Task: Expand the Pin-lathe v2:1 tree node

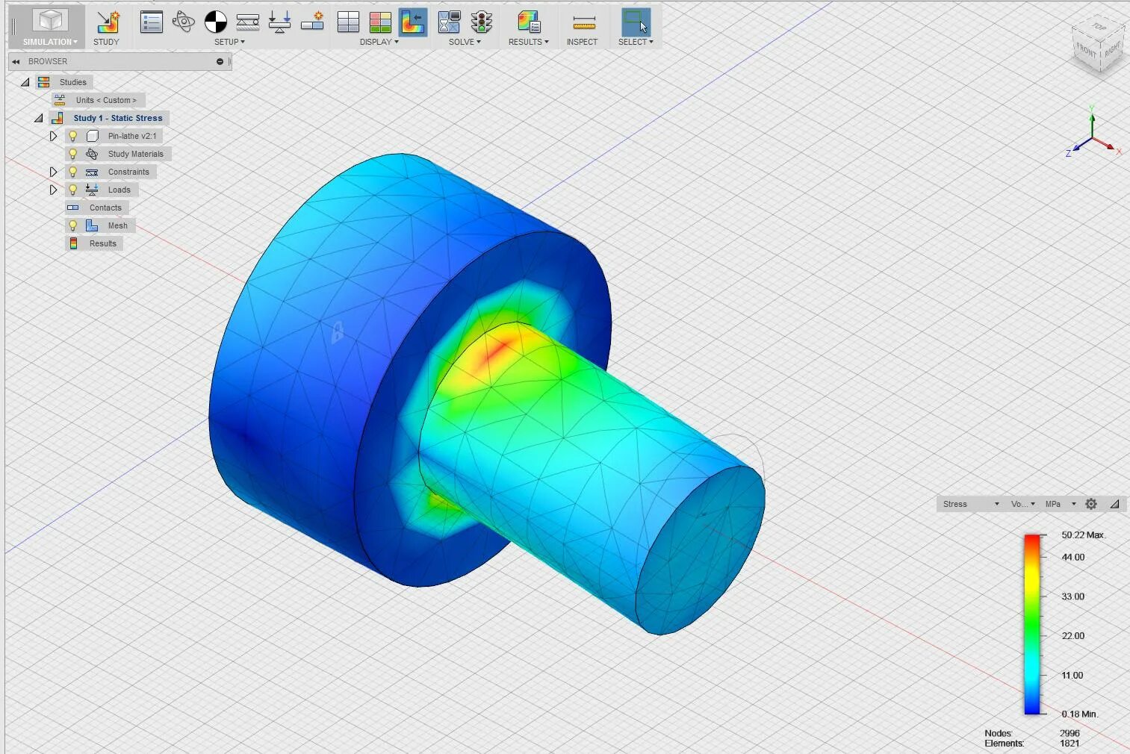Action: point(53,136)
